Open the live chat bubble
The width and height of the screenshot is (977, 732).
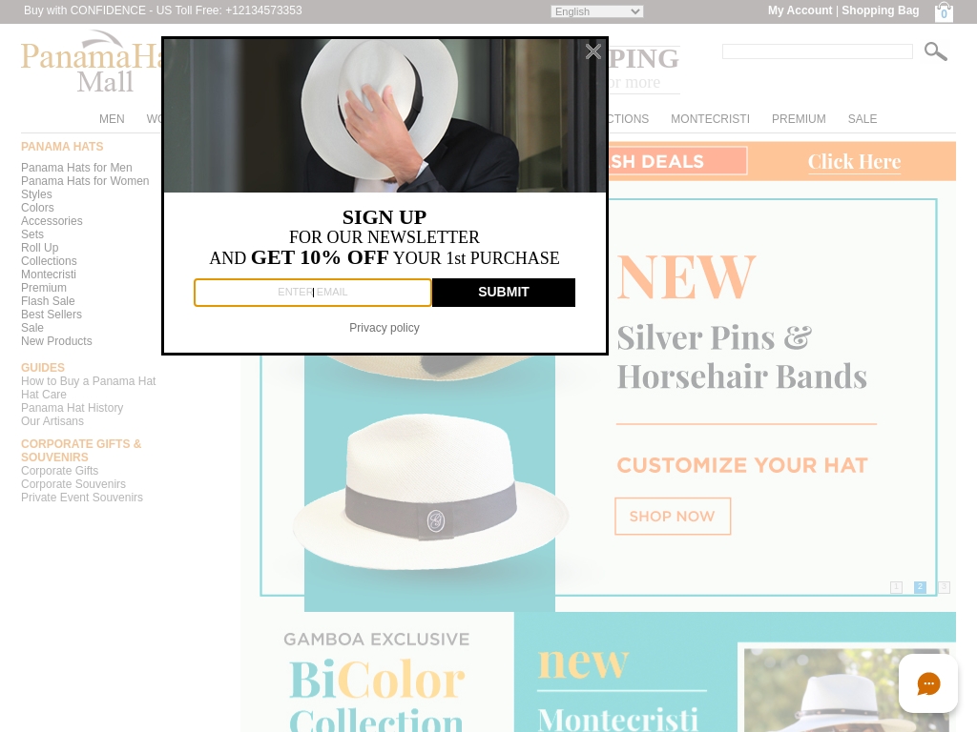pyautogui.click(x=927, y=683)
